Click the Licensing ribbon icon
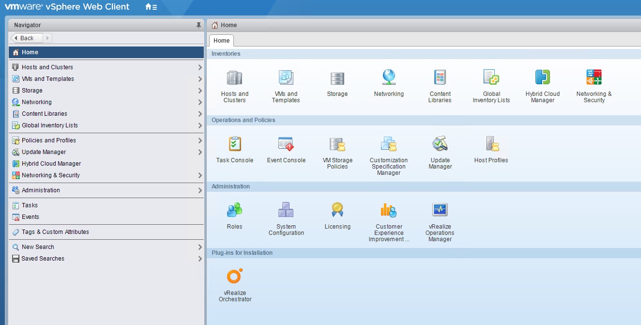The height and width of the screenshot is (325, 641). (x=337, y=210)
